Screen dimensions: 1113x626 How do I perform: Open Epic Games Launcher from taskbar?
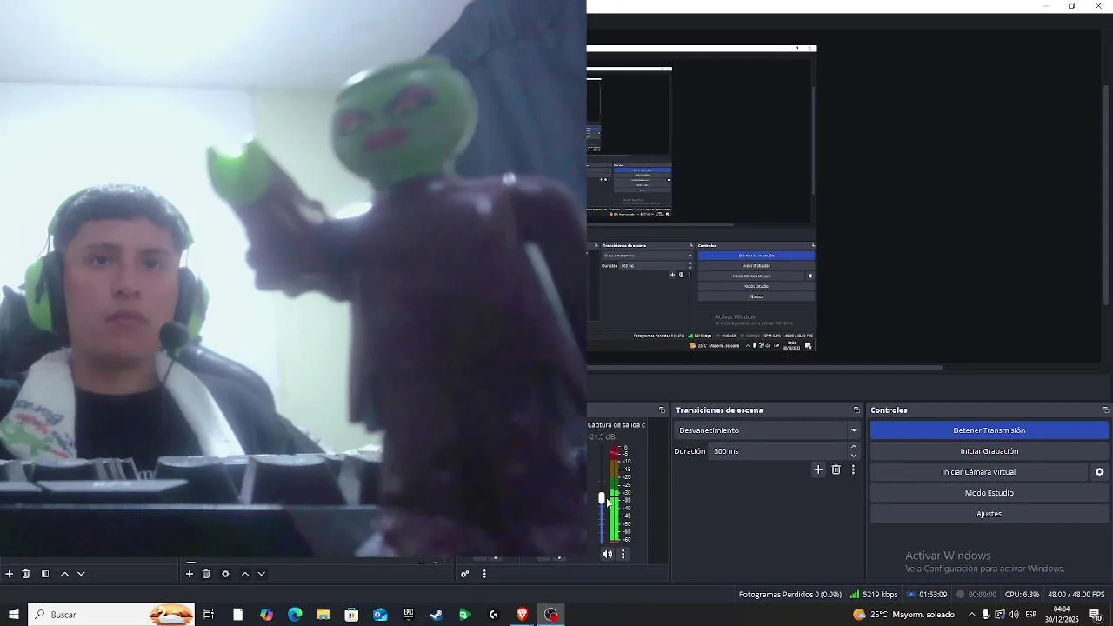409,615
